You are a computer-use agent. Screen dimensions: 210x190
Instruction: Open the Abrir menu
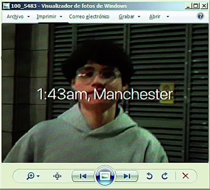click(155, 17)
